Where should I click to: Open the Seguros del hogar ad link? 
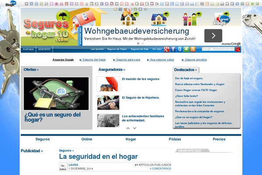[93, 60]
